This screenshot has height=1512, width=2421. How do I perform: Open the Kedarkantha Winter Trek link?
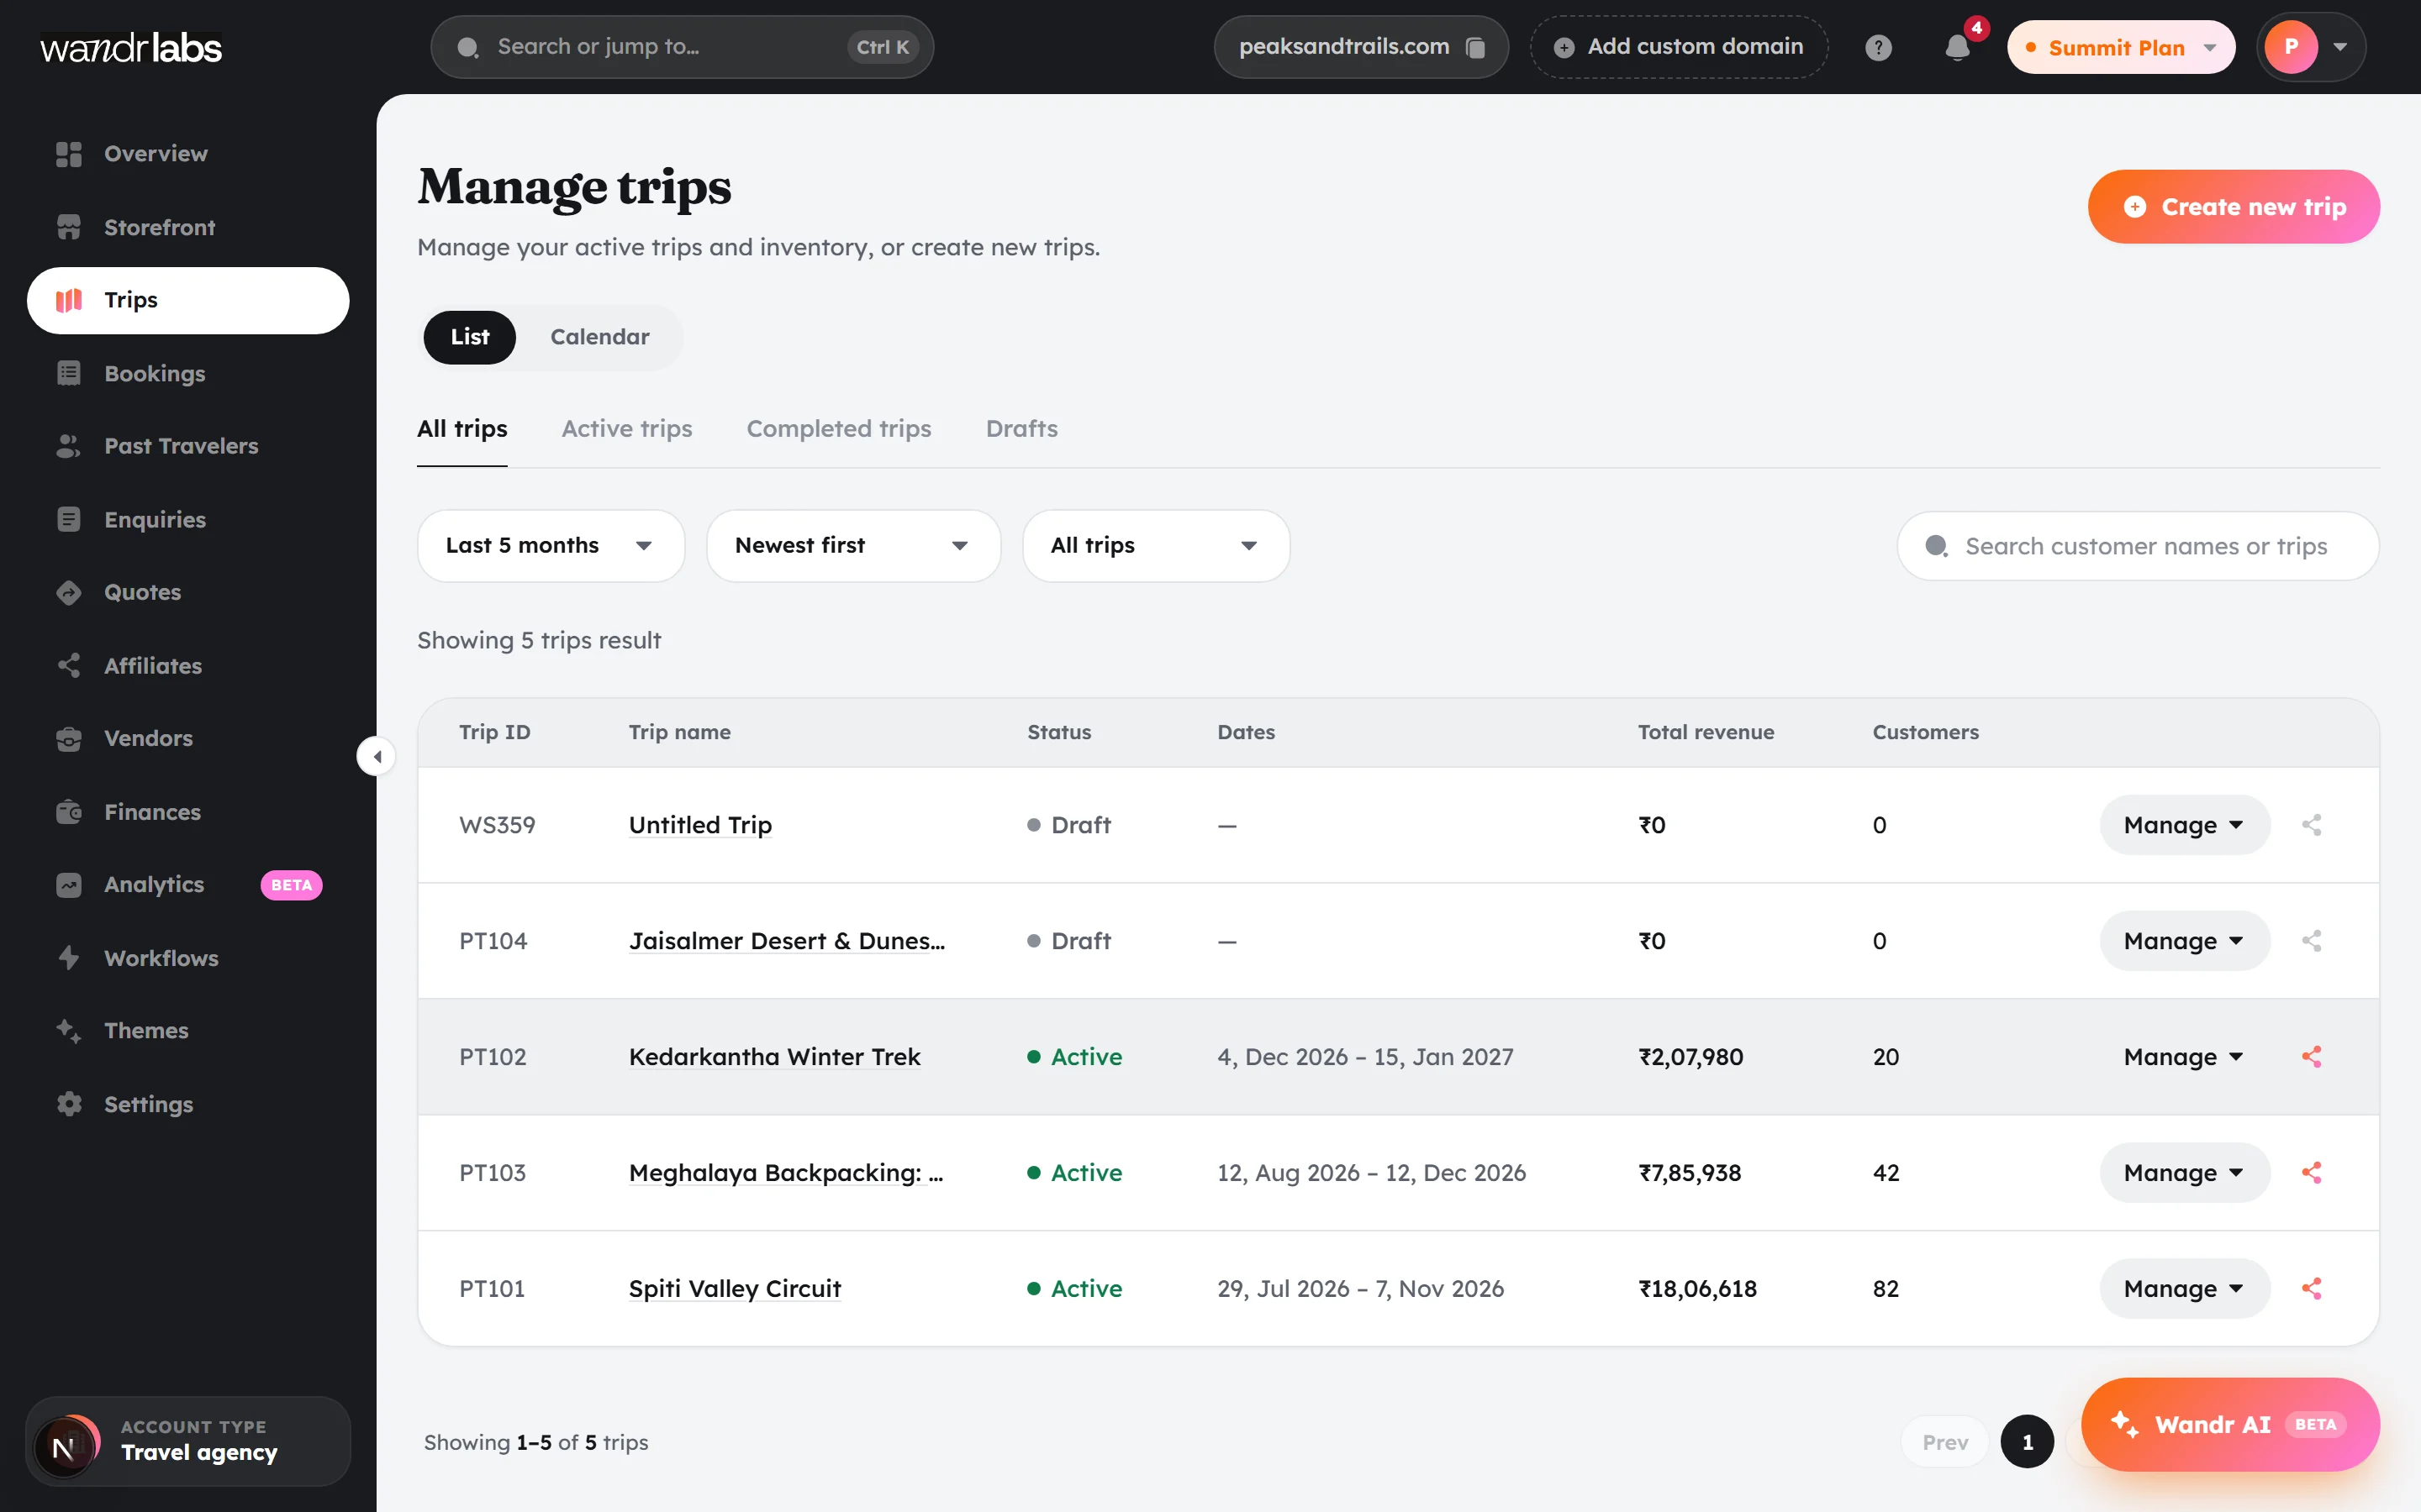[x=774, y=1057]
